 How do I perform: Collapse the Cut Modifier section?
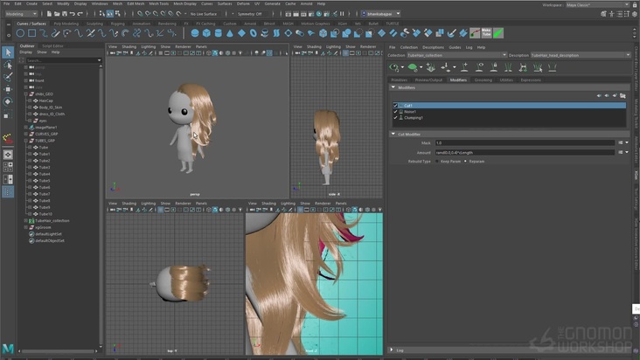tap(393, 134)
